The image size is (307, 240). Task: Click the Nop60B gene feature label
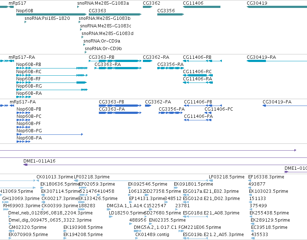point(25,10)
